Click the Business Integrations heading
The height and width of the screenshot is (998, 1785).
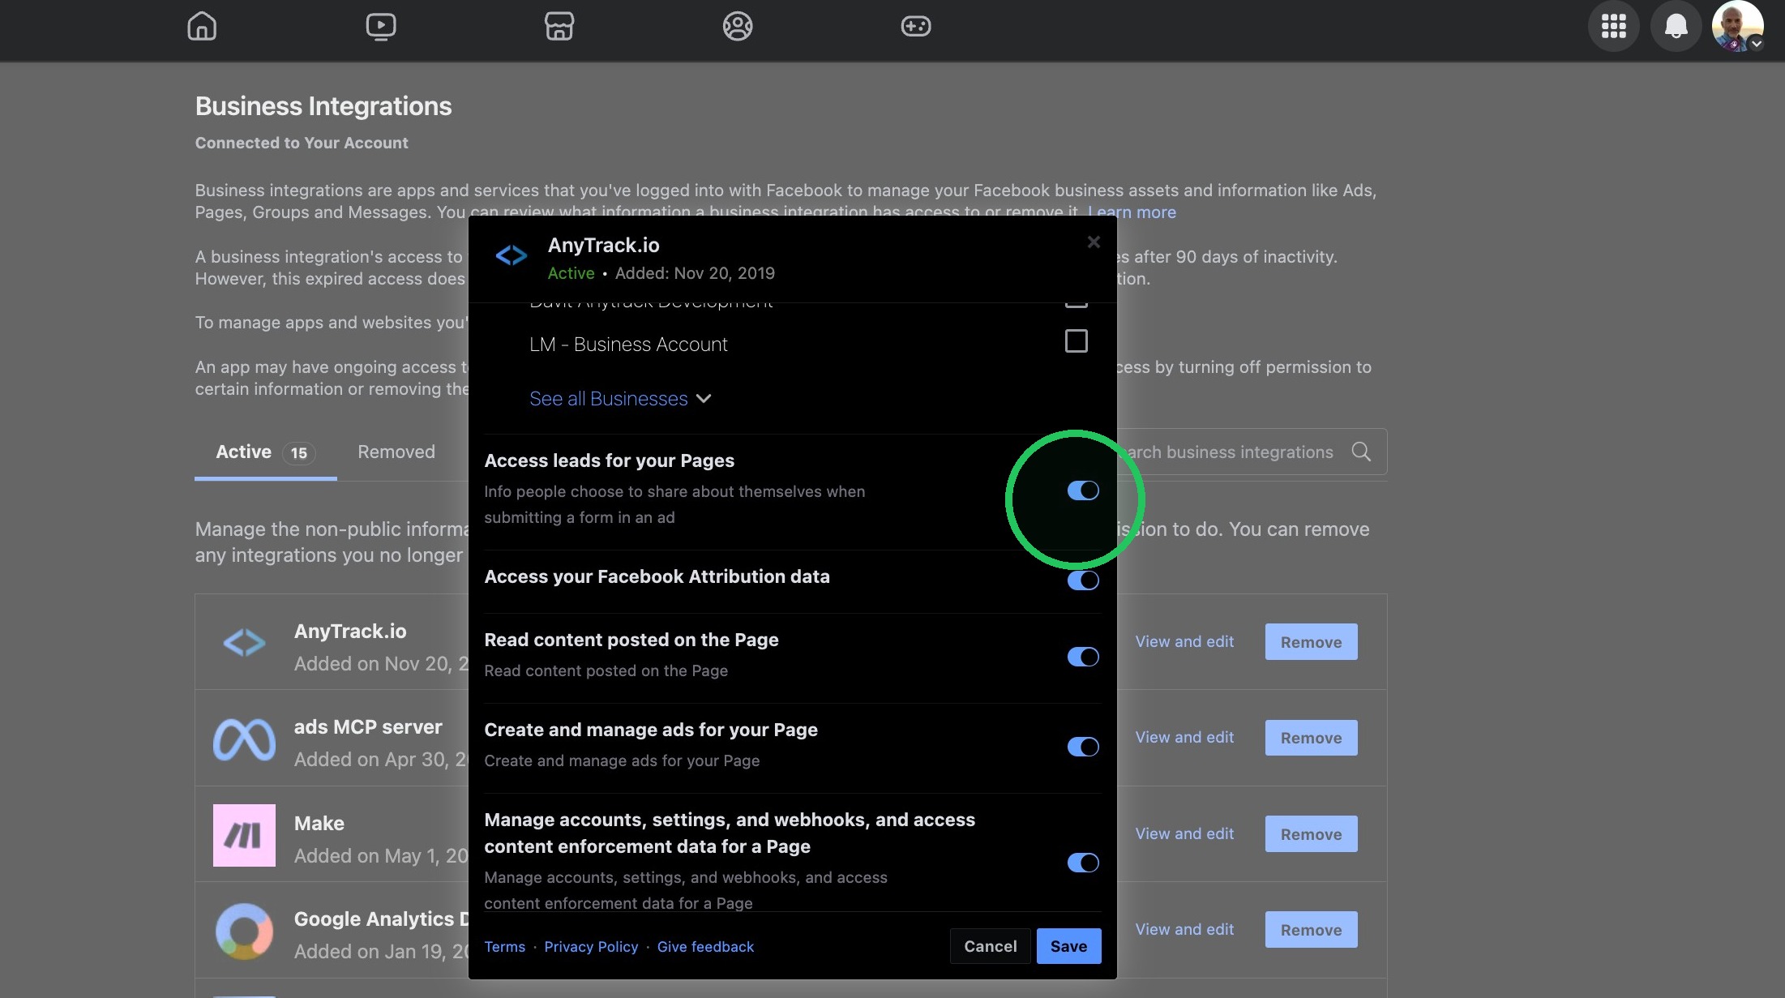323,106
